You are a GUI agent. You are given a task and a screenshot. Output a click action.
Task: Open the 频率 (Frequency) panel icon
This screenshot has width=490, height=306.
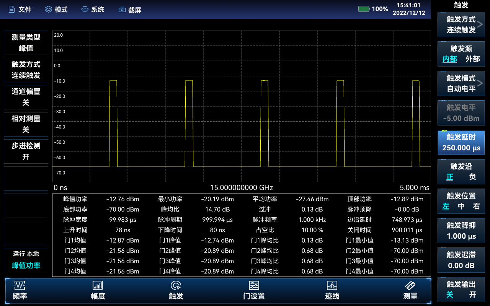[x=20, y=290]
